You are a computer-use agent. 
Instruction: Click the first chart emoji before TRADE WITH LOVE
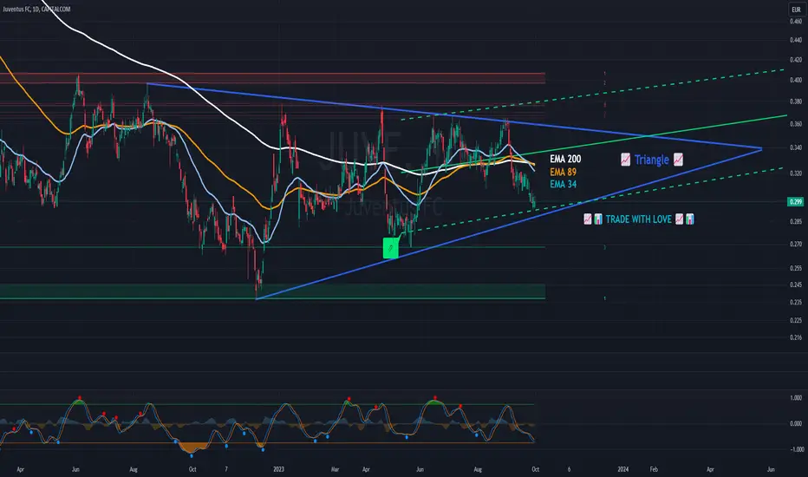point(588,219)
